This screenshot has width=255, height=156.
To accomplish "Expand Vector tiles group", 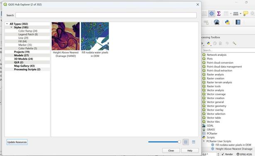I will coord(213,121).
